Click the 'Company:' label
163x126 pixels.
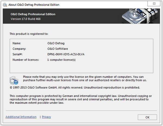(19, 49)
